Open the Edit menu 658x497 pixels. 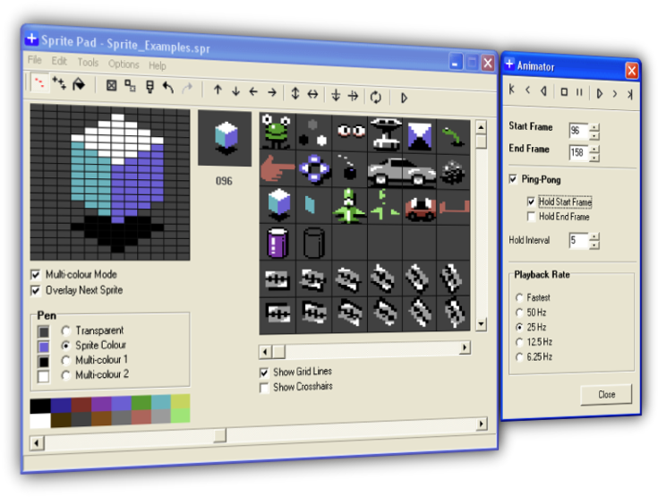point(59,61)
